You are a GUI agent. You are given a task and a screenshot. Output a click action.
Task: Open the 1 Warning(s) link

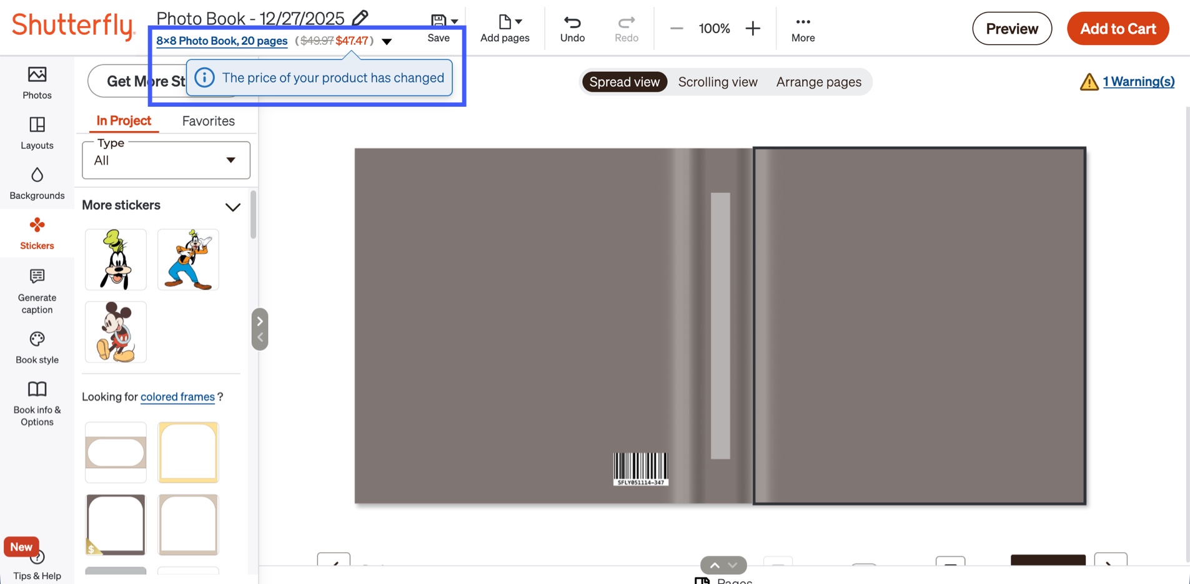[1139, 82]
